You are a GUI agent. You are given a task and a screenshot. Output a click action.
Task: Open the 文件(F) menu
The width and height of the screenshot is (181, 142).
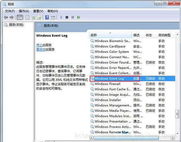tap(10, 11)
